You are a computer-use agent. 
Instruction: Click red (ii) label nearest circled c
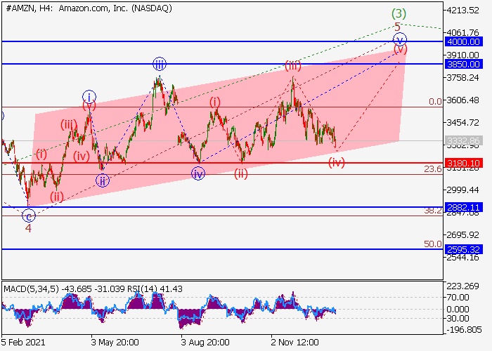pyautogui.click(x=57, y=197)
